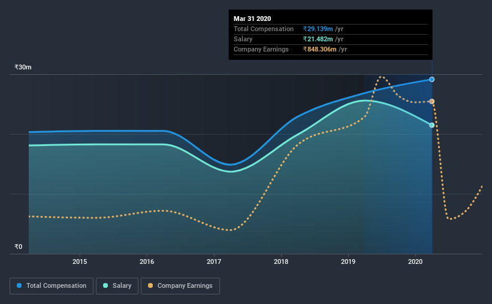Toggle the Salary legend button
This screenshot has height=304, width=492.
[x=117, y=286]
